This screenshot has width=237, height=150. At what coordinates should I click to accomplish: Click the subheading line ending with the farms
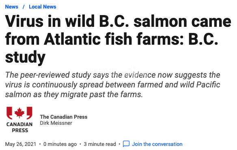pyautogui.click(x=74, y=94)
